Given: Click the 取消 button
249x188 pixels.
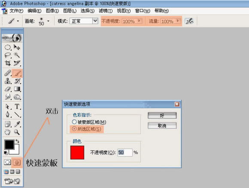Looking at the screenshot, I should [162, 126].
